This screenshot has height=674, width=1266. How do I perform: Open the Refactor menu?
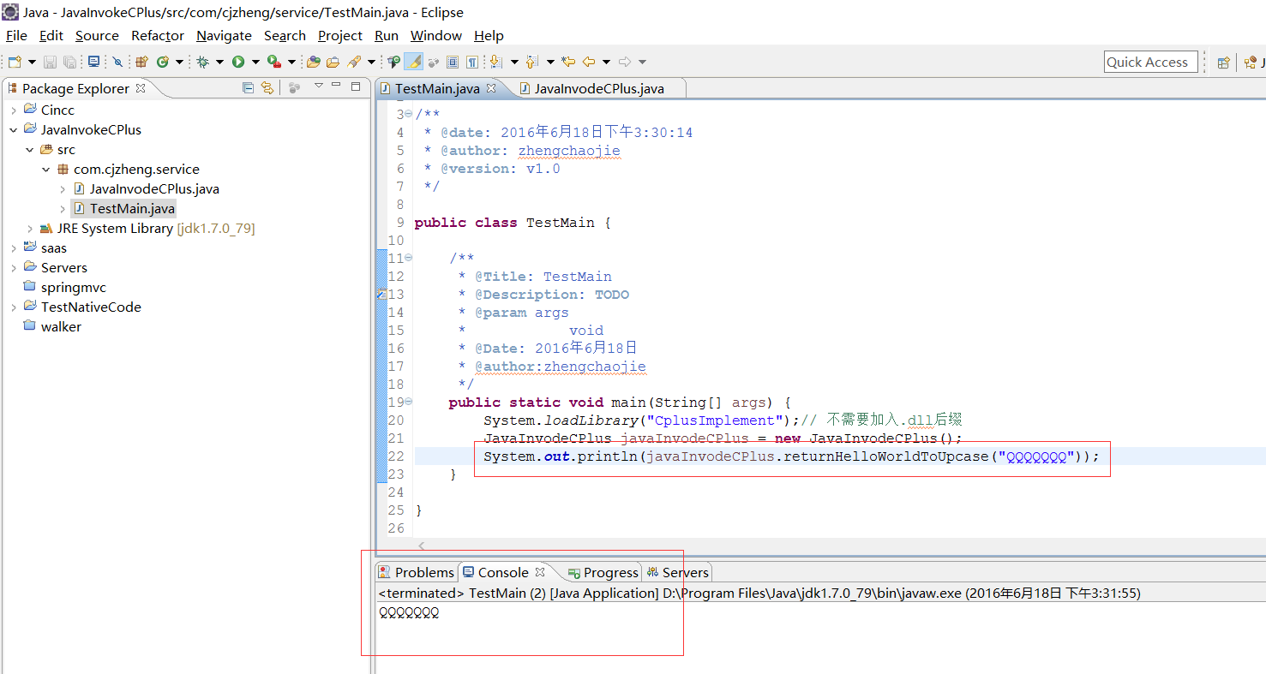point(158,35)
